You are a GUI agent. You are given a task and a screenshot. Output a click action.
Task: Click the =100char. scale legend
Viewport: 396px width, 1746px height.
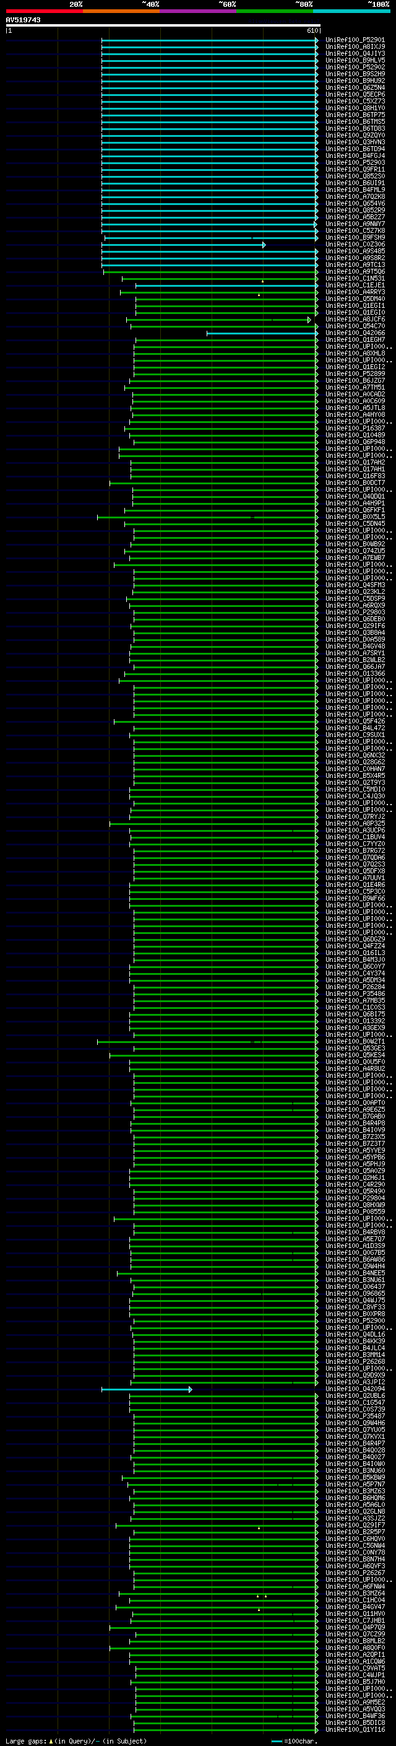coord(294,1741)
